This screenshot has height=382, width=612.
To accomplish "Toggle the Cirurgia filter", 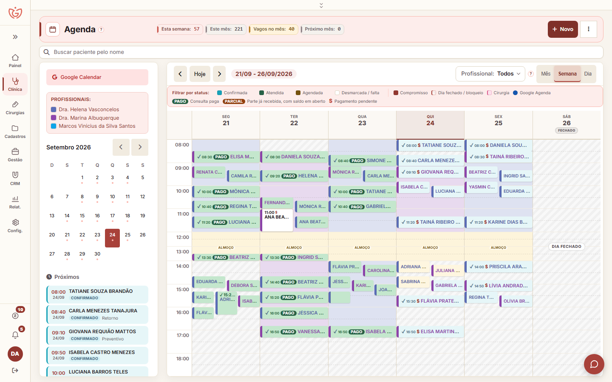I will point(498,93).
